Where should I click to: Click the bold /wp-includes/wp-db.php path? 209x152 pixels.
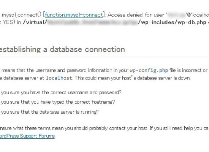pyautogui.click(x=172, y=22)
